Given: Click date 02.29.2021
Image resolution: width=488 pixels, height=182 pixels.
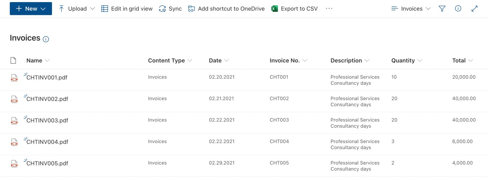Looking at the screenshot, I should point(222,163).
